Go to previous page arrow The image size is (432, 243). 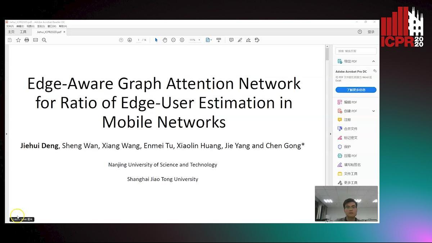click(x=121, y=40)
